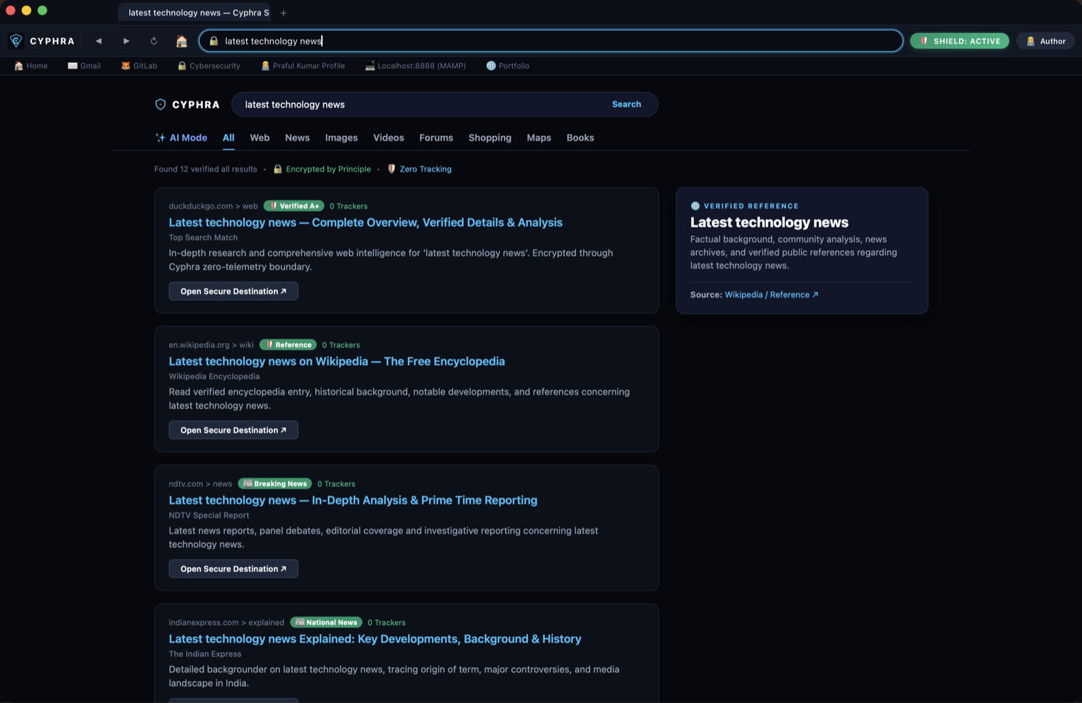
Task: Click '0 Trackers' on duckduckgo result
Action: click(348, 206)
